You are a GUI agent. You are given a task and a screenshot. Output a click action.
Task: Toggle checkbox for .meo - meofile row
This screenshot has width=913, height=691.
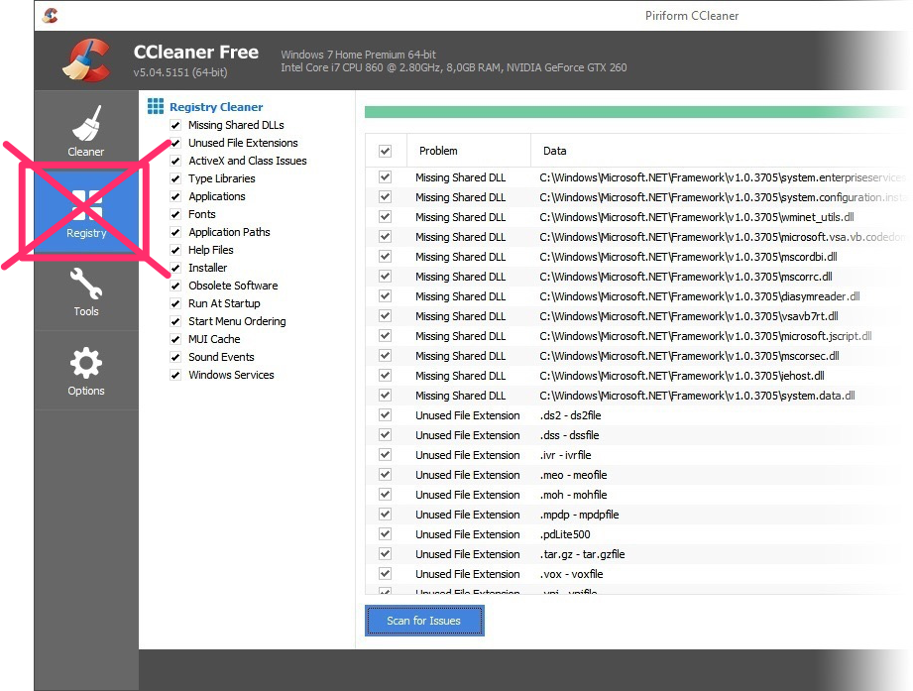pos(385,475)
